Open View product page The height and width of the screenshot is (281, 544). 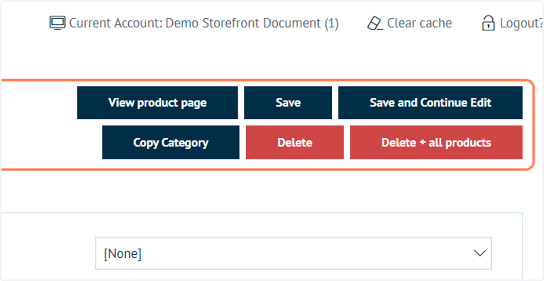(x=157, y=103)
